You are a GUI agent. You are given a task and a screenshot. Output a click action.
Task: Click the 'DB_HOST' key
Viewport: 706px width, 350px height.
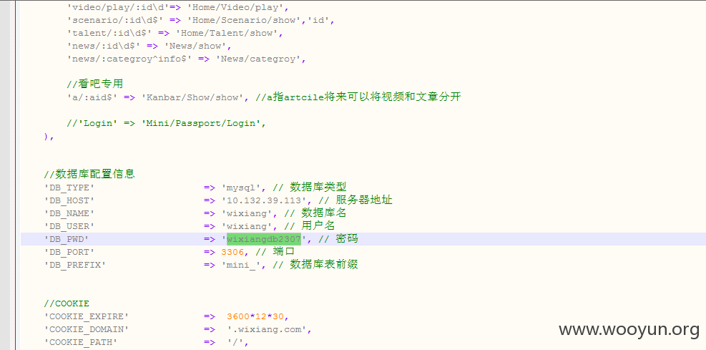(69, 200)
